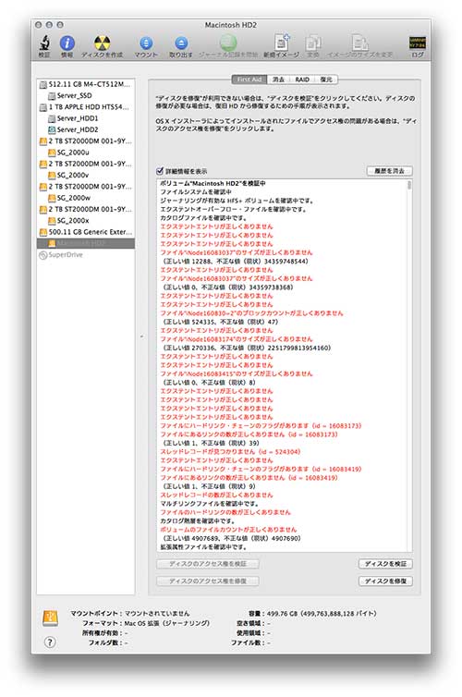Select the 500.11 GB Generic External disk
Viewport: 462px width, 697px height.
click(x=86, y=232)
